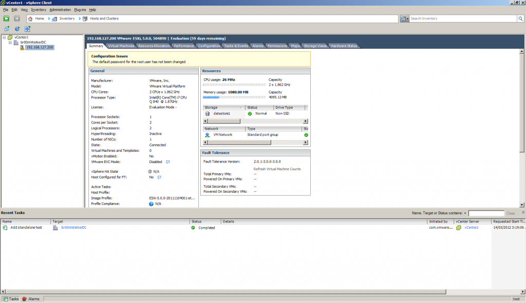This screenshot has width=526, height=303.
Task: Click the Profile Compliance question mark icon
Action: [x=151, y=204]
